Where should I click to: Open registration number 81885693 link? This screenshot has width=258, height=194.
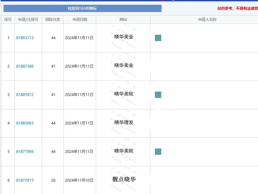click(25, 123)
